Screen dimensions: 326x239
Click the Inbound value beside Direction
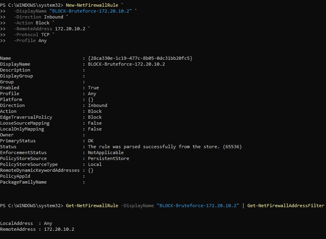(x=97, y=105)
